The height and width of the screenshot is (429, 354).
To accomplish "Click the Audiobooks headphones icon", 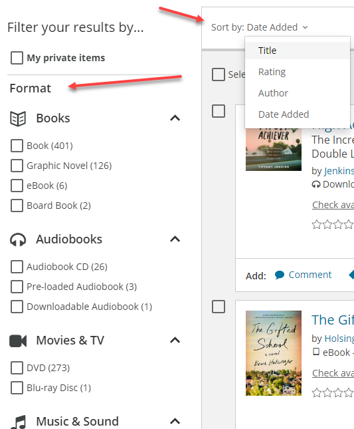I will point(18,240).
